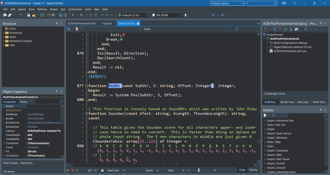Click the Caption property value field
330x175 pixels.
tap(44, 131)
